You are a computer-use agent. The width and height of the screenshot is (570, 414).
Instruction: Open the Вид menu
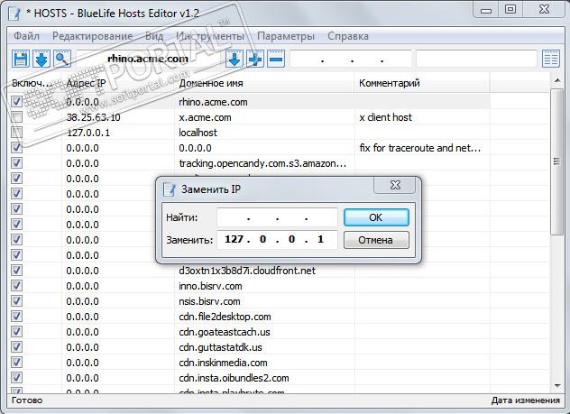point(154,36)
